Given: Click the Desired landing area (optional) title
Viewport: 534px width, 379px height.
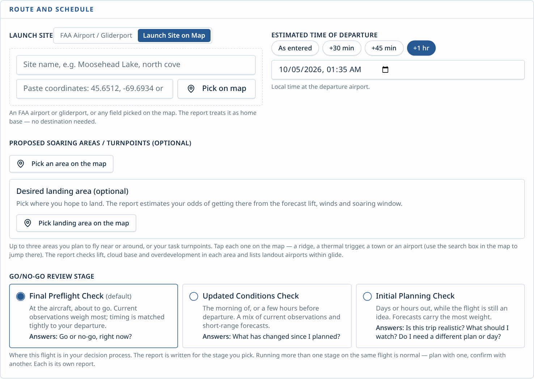Looking at the screenshot, I should (72, 191).
